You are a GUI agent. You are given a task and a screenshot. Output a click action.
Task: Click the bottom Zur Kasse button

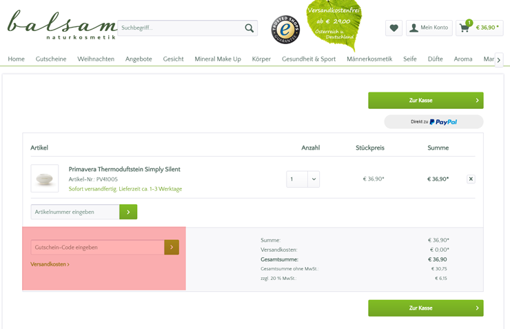coord(426,308)
